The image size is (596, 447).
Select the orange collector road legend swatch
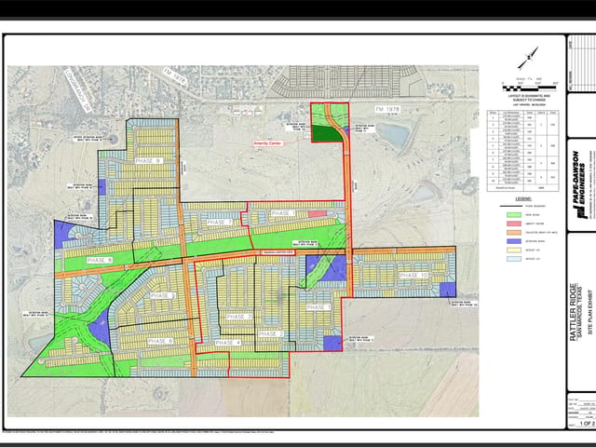(513, 232)
